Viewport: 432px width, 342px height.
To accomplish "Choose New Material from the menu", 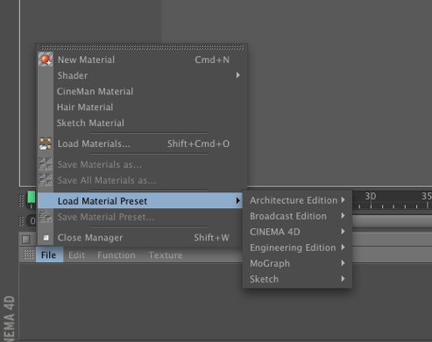I will pos(142,59).
